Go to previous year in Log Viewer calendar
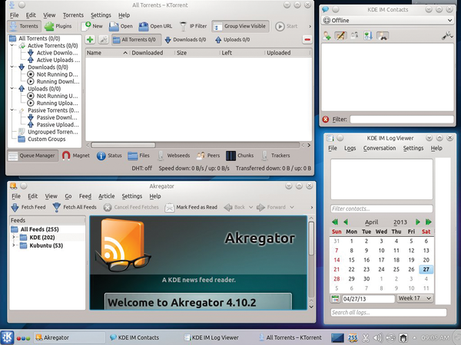The height and width of the screenshot is (345, 461). pos(335,222)
